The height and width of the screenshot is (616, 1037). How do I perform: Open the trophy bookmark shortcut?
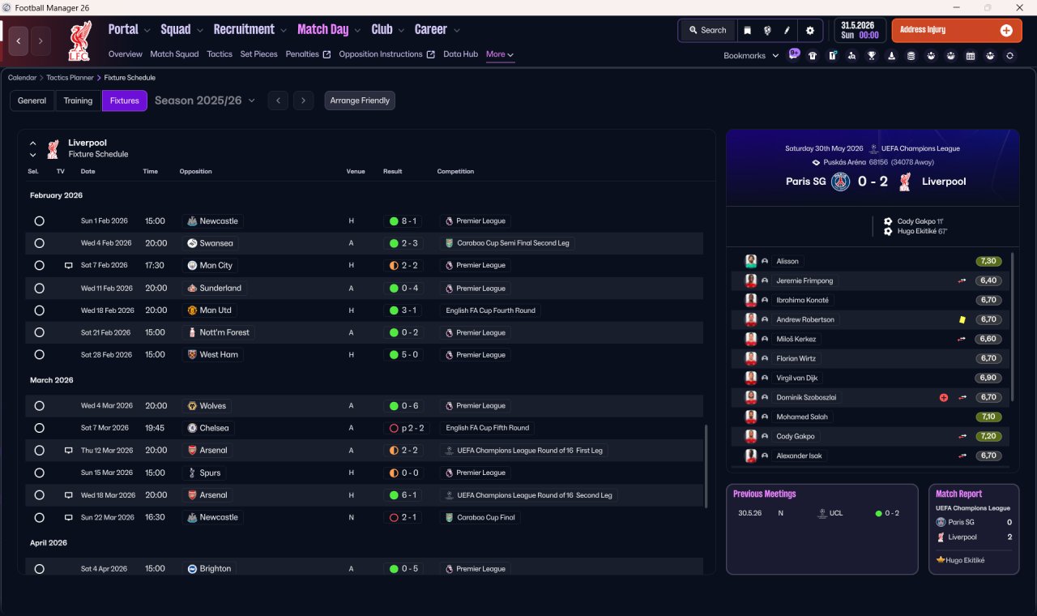(872, 55)
